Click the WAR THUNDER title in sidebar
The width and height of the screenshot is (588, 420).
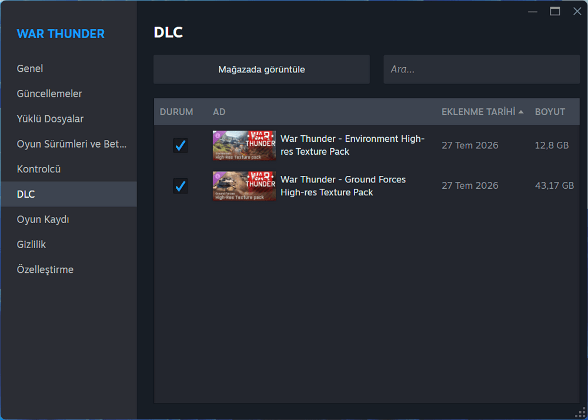pyautogui.click(x=61, y=34)
